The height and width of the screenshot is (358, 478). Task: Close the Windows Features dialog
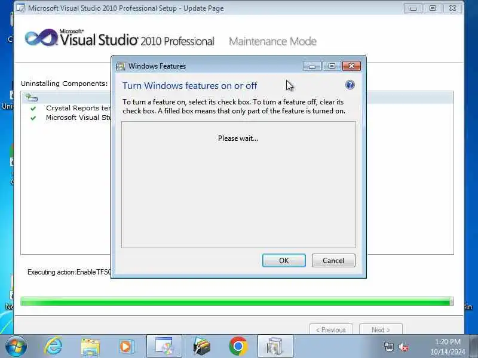point(351,66)
